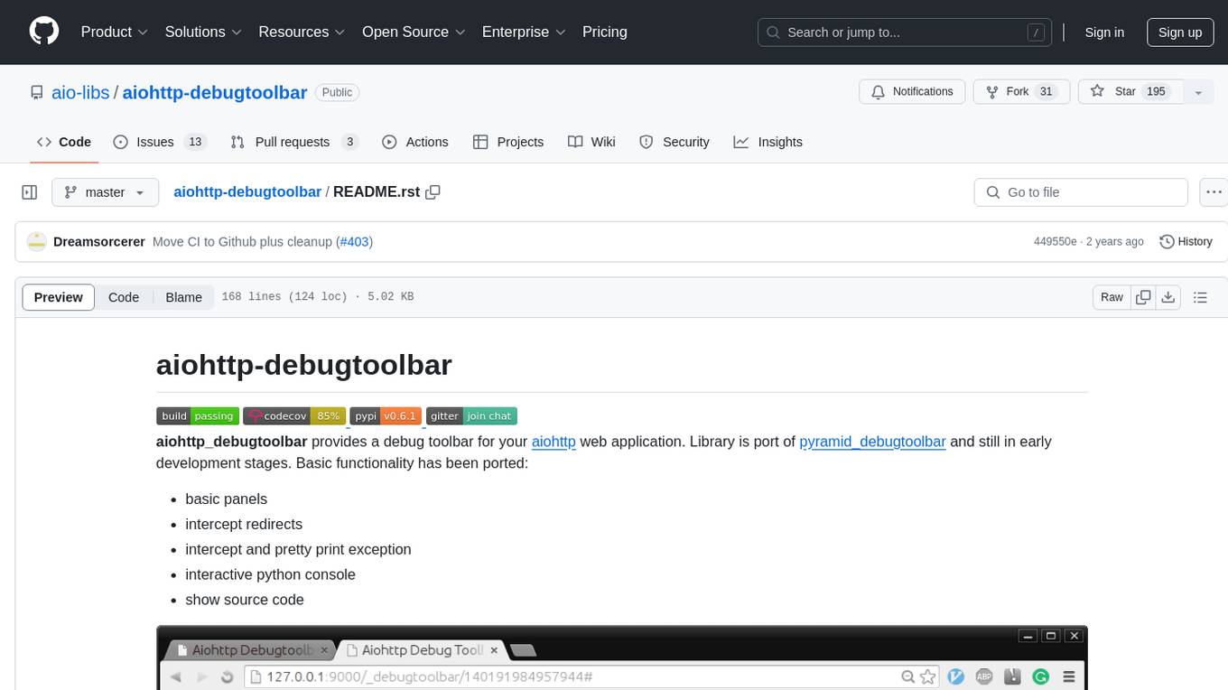
Task: Star the repository
Action: pos(1129,92)
